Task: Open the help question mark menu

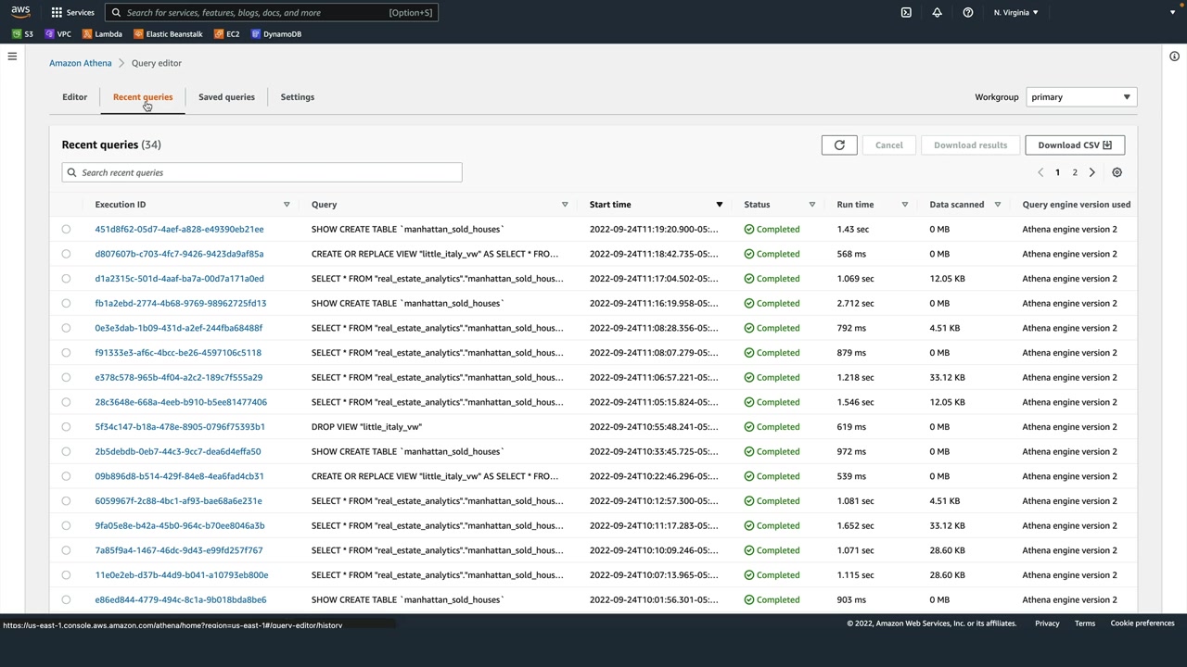Action: pos(968,12)
